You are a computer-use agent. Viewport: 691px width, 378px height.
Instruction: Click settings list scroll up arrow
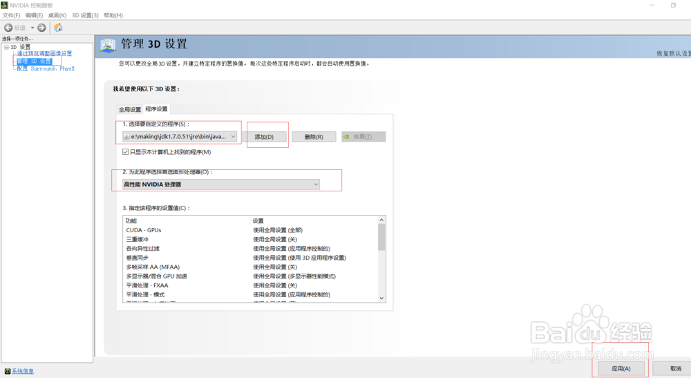[381, 220]
